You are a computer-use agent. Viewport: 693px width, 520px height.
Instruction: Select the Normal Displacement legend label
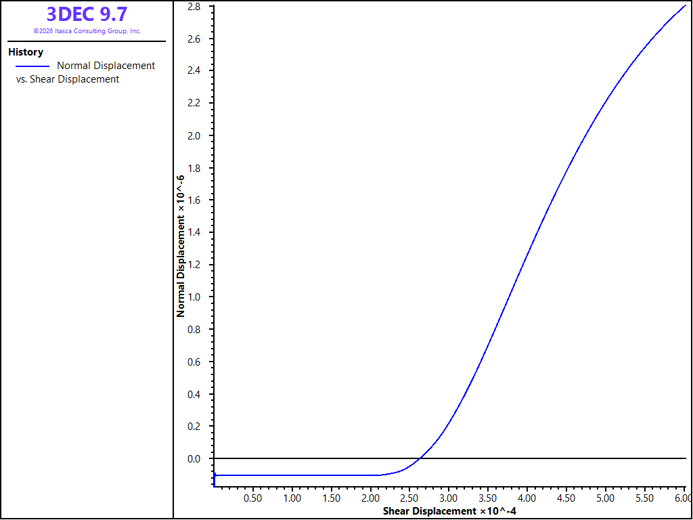pos(106,66)
